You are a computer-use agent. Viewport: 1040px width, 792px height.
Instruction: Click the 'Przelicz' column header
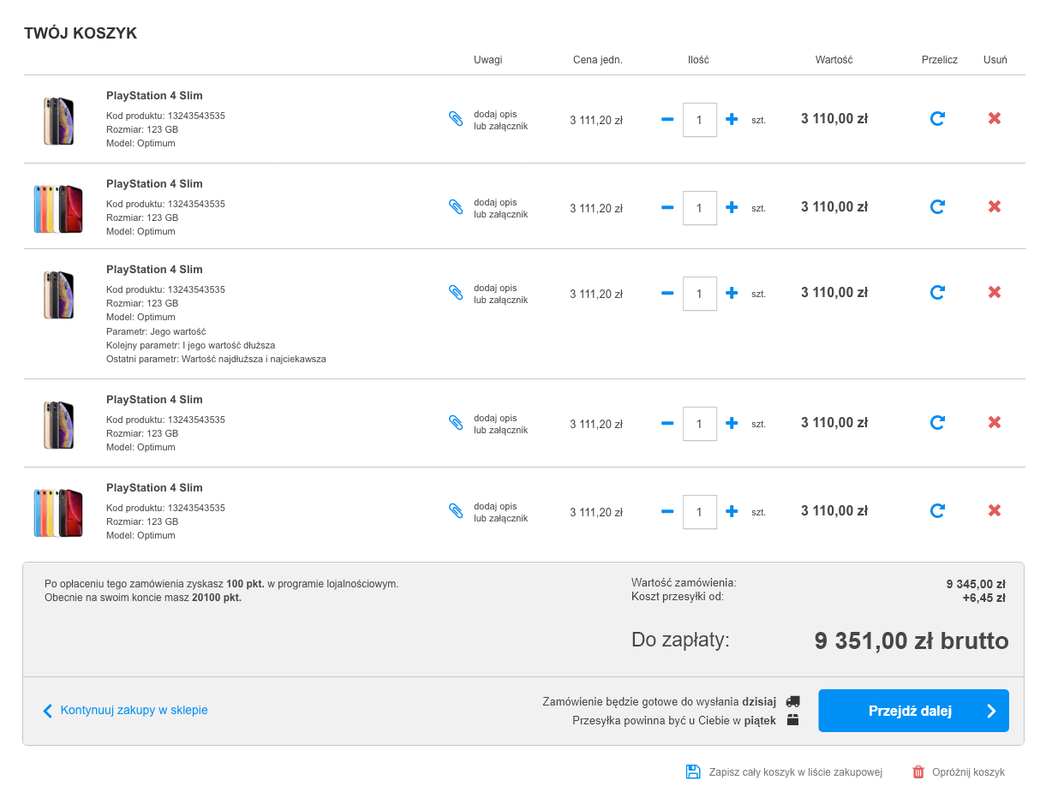pyautogui.click(x=940, y=60)
